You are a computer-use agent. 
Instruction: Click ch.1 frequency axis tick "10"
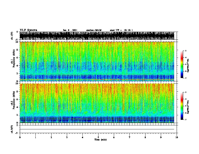(17, 42)
